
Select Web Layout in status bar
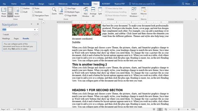(166, 109)
